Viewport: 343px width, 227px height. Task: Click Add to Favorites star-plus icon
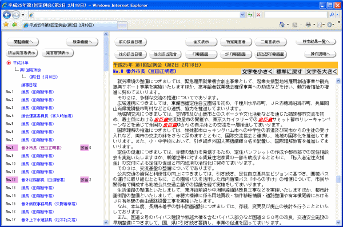15,25
